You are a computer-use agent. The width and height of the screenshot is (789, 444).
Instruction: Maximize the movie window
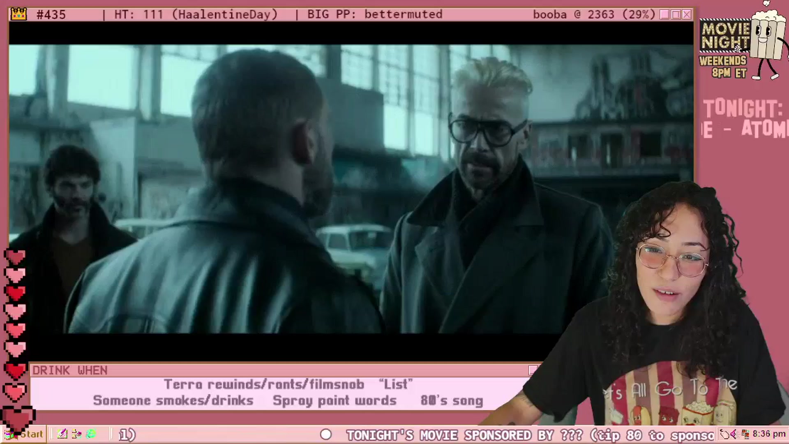click(x=676, y=15)
